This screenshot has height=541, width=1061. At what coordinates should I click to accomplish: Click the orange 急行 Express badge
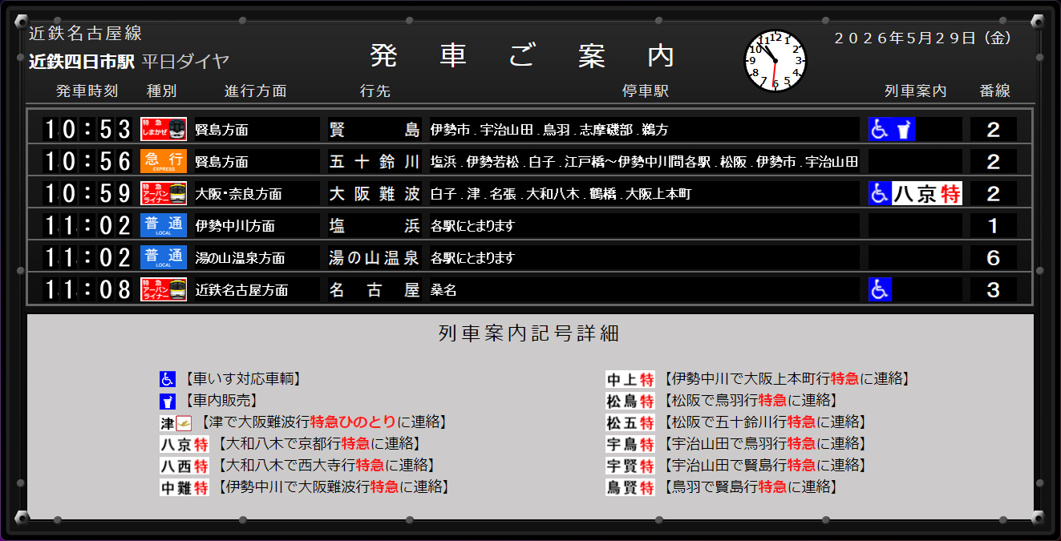tap(164, 161)
